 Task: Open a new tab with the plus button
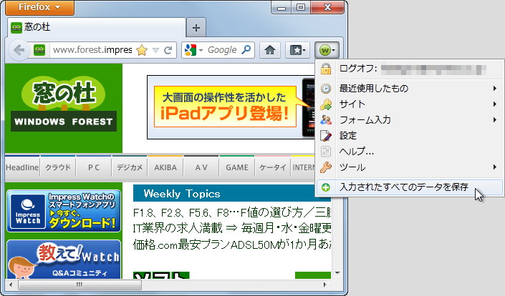click(x=196, y=28)
